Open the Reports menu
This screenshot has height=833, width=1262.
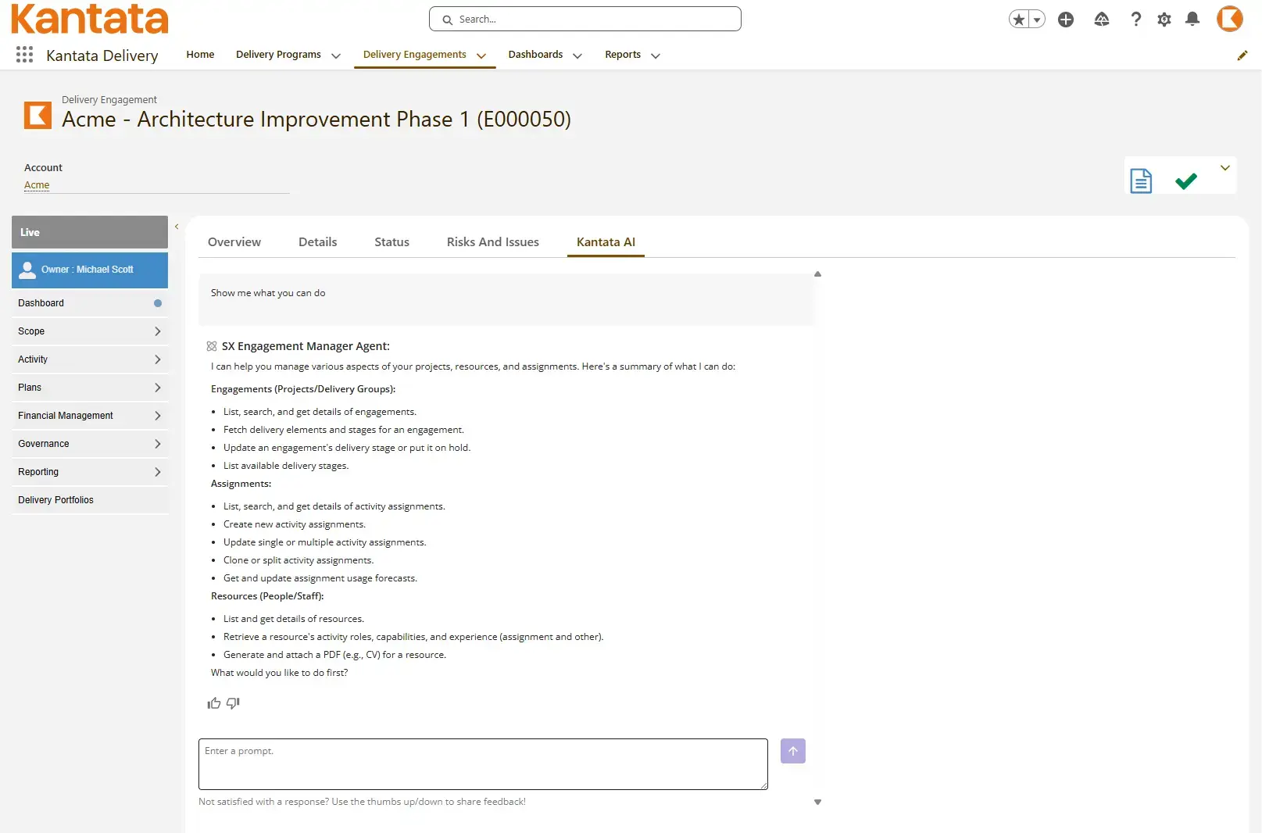click(623, 55)
